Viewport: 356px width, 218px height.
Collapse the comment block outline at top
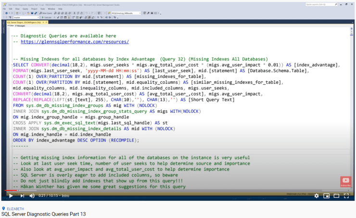(12, 36)
